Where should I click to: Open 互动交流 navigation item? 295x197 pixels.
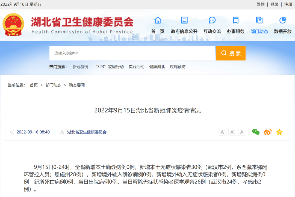click(x=212, y=32)
